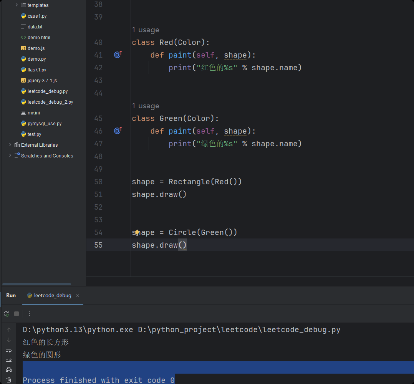Open jquery-3.7.1.js in the project tree
Viewport: 414px width, 384px height.
tap(39, 81)
